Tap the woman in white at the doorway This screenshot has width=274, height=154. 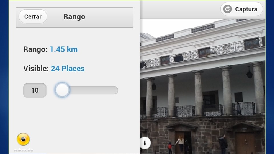click(180, 145)
